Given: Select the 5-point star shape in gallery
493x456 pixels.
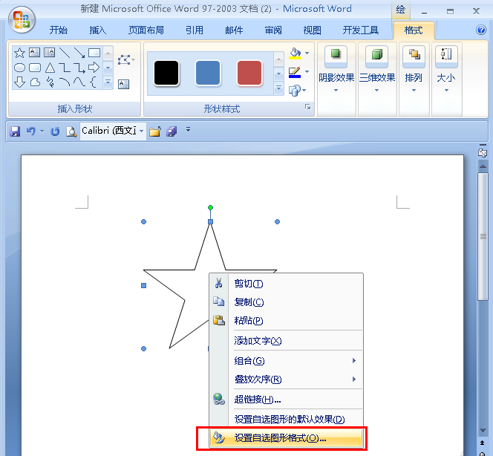Looking at the screenshot, I should [x=19, y=53].
